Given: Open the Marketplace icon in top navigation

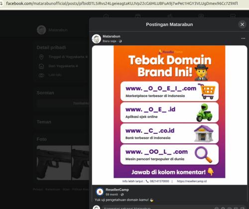Looking at the screenshot, I should [x=233, y=16].
